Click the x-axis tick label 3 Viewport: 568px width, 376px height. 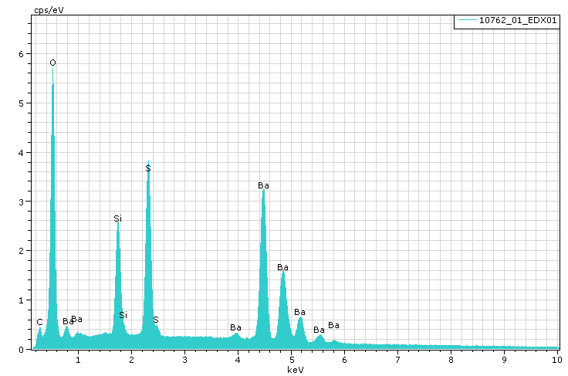tap(184, 360)
